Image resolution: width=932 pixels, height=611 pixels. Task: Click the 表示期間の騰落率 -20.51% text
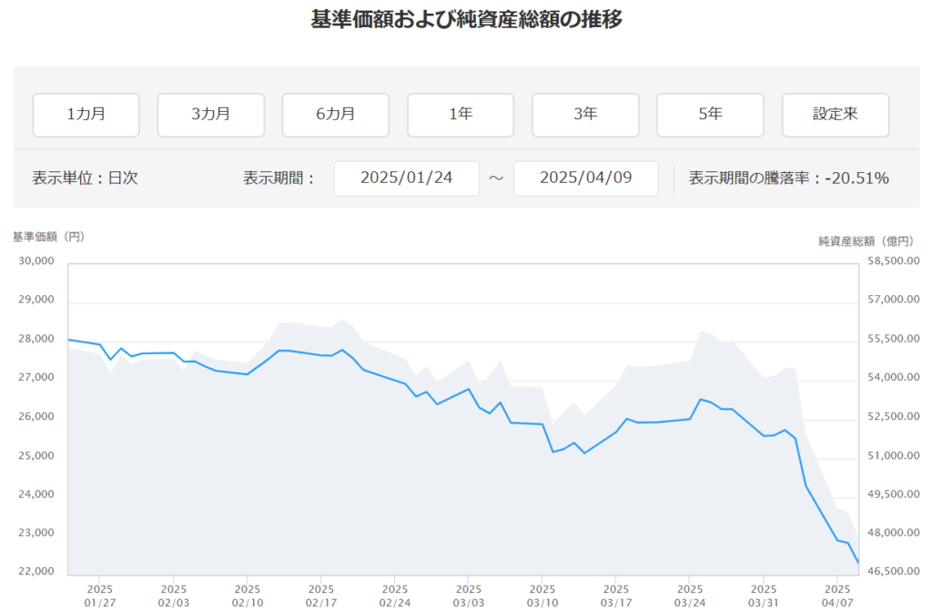pos(788,178)
